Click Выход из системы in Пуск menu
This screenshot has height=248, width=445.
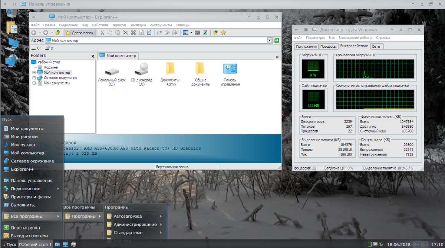[x=32, y=236]
